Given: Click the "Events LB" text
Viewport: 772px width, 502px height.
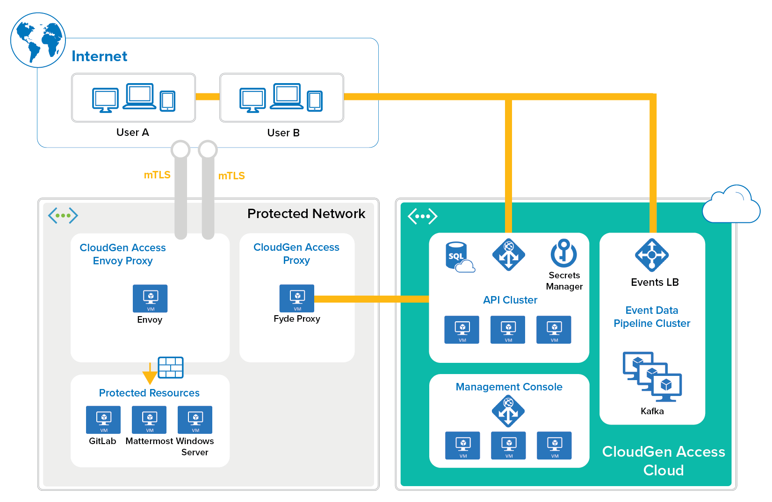Looking at the screenshot, I should [655, 282].
